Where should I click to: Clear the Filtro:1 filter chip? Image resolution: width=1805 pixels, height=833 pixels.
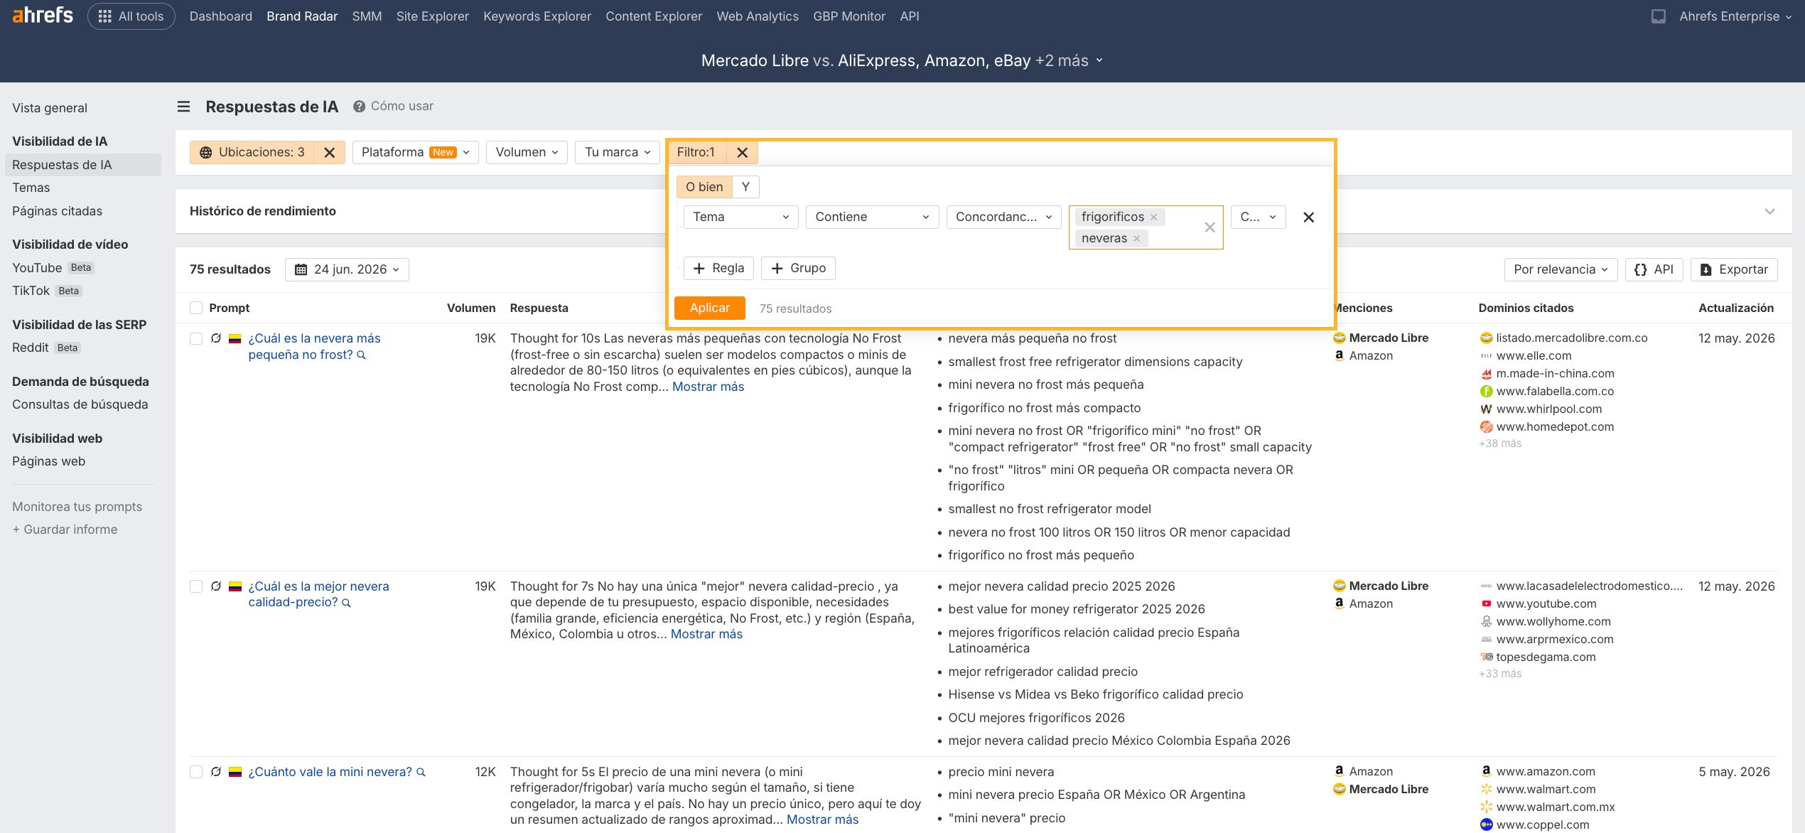pyautogui.click(x=742, y=152)
